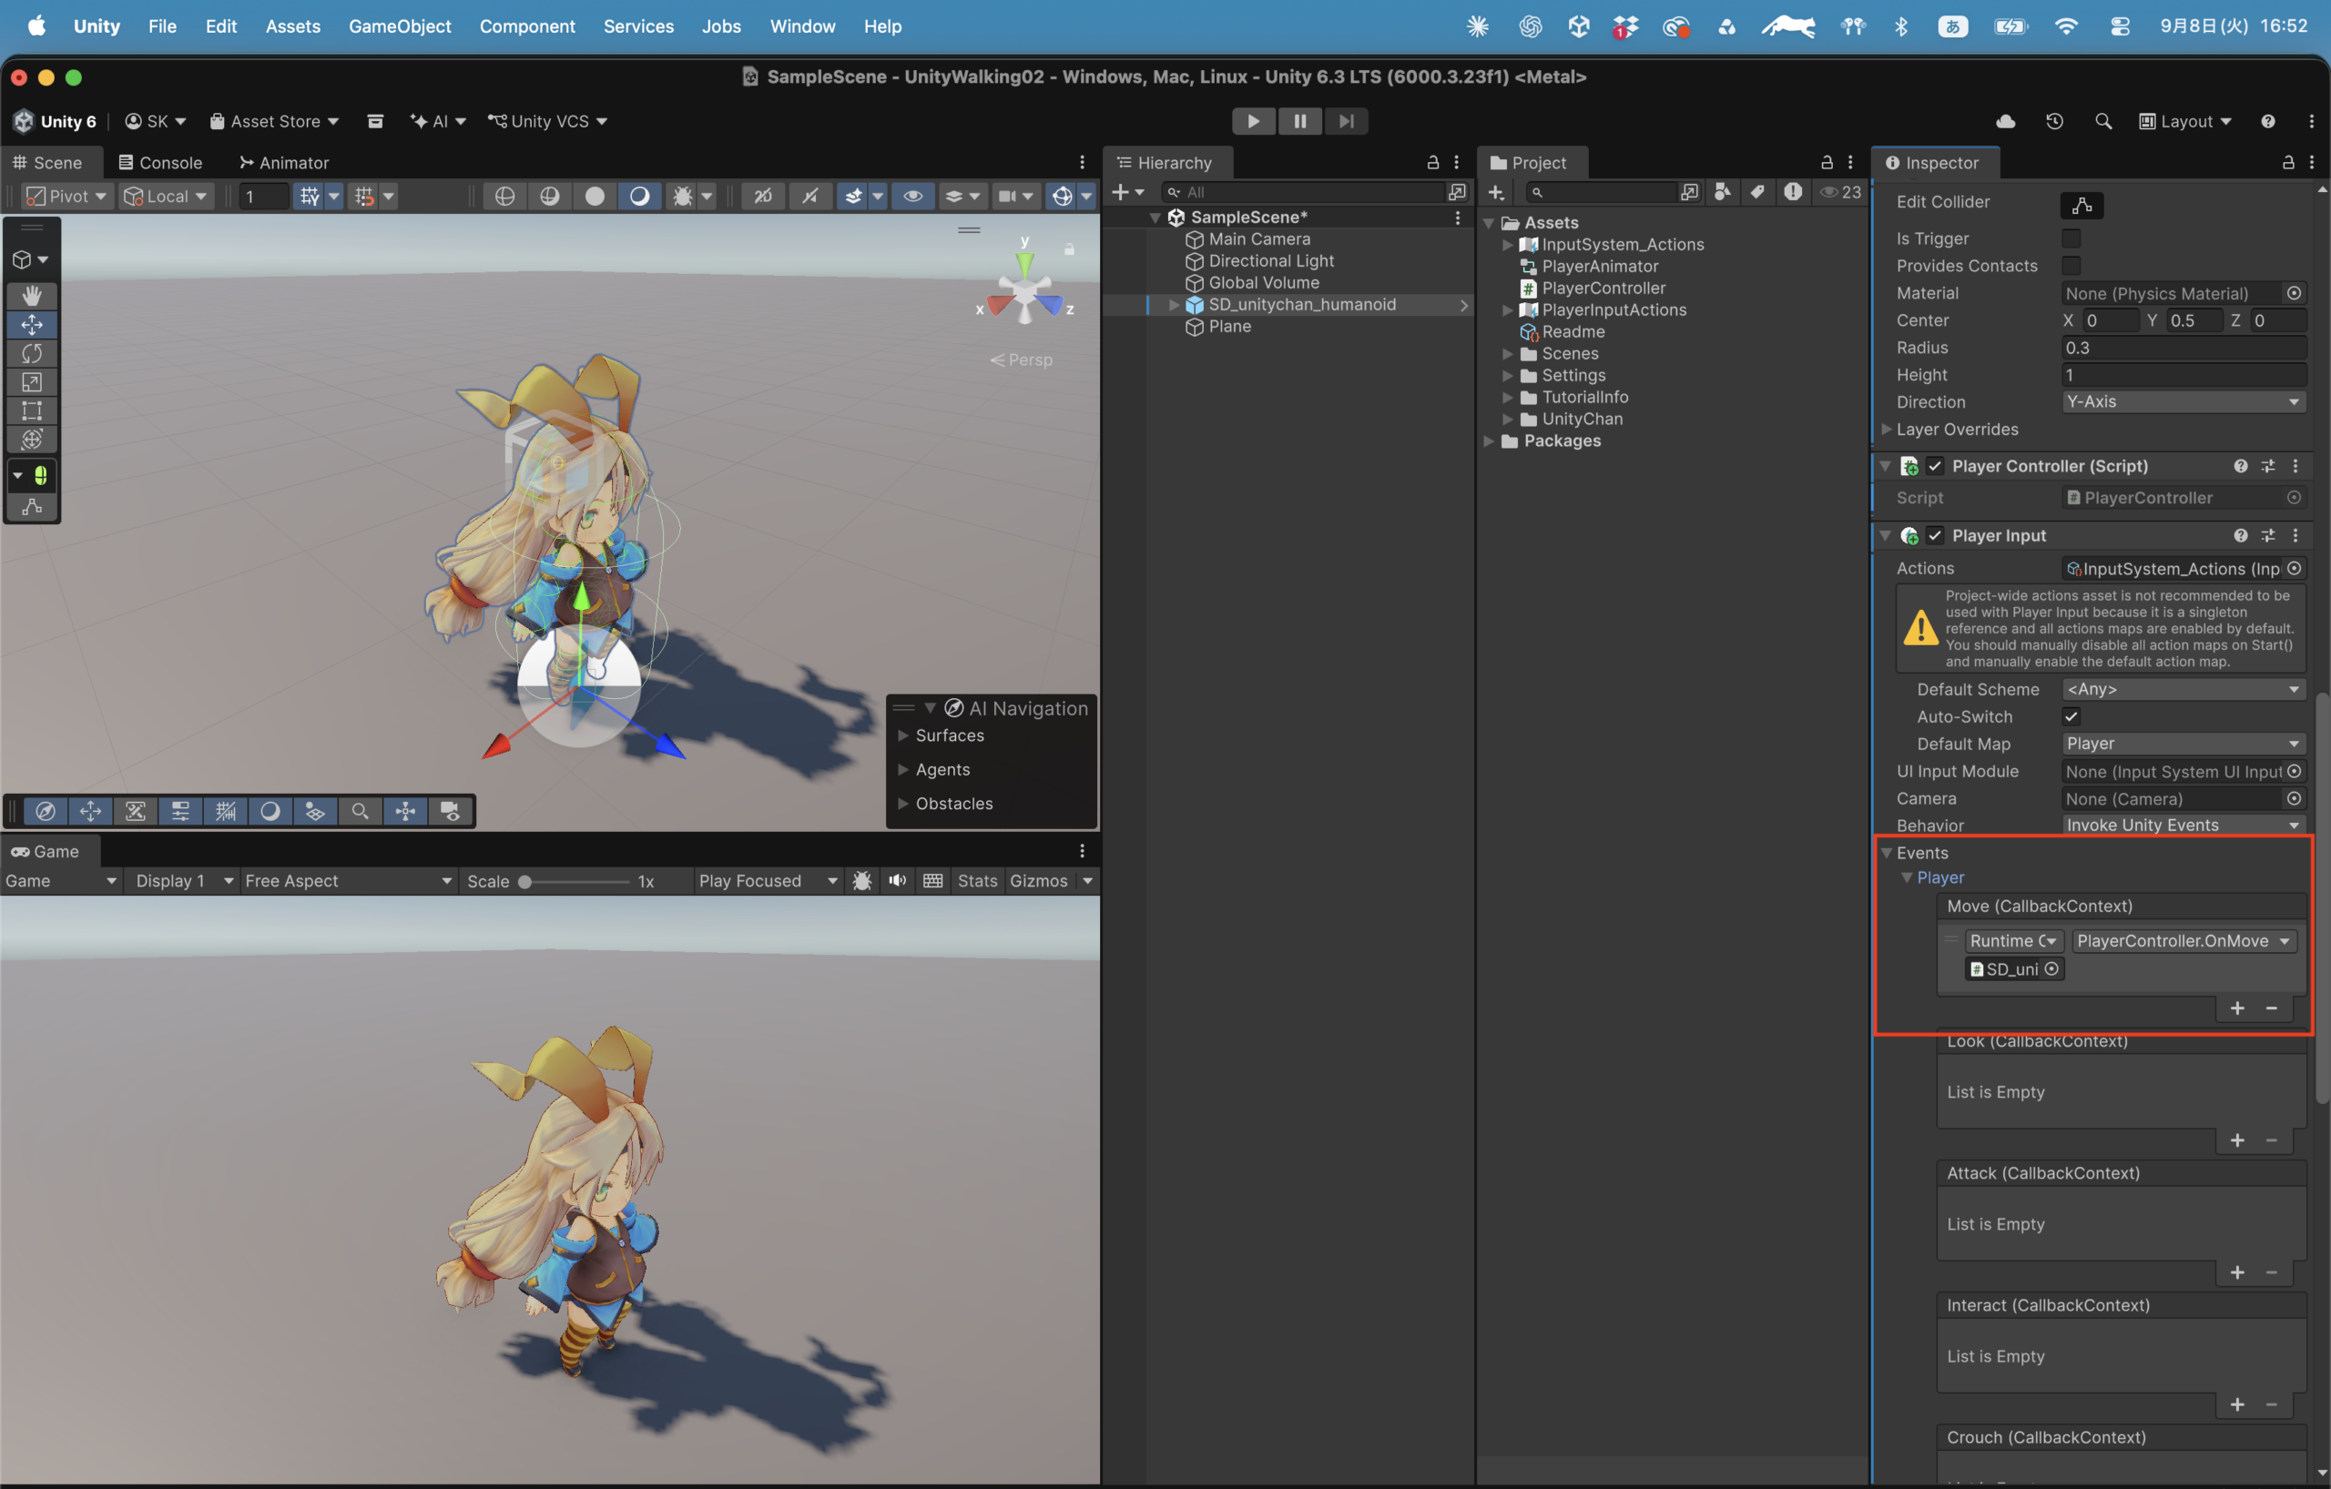Viewport: 2331px width, 1489px height.
Task: Select the Scale tool
Action: 31,382
